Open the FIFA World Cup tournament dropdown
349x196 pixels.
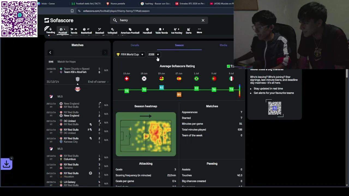click(130, 54)
